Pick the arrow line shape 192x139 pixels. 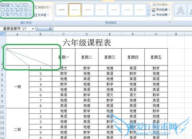click(x=17, y=5)
